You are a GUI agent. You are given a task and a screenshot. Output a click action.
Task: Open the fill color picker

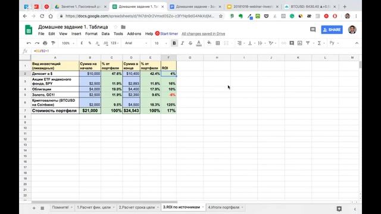[209, 43]
